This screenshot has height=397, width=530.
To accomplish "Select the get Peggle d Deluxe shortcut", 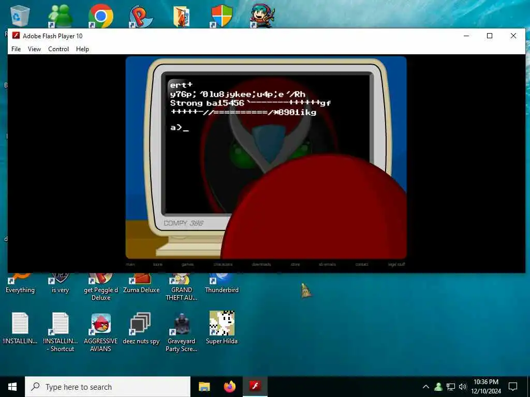I will click(101, 287).
